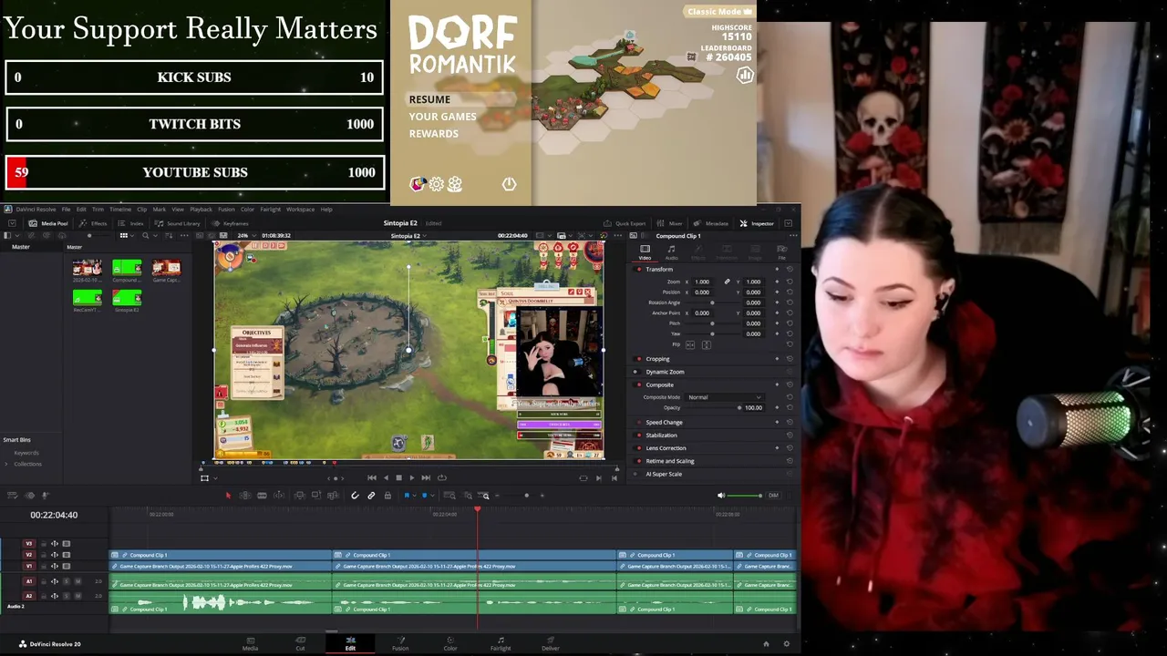Toggle the Inspector panel
The image size is (1167, 656).
tap(757, 223)
